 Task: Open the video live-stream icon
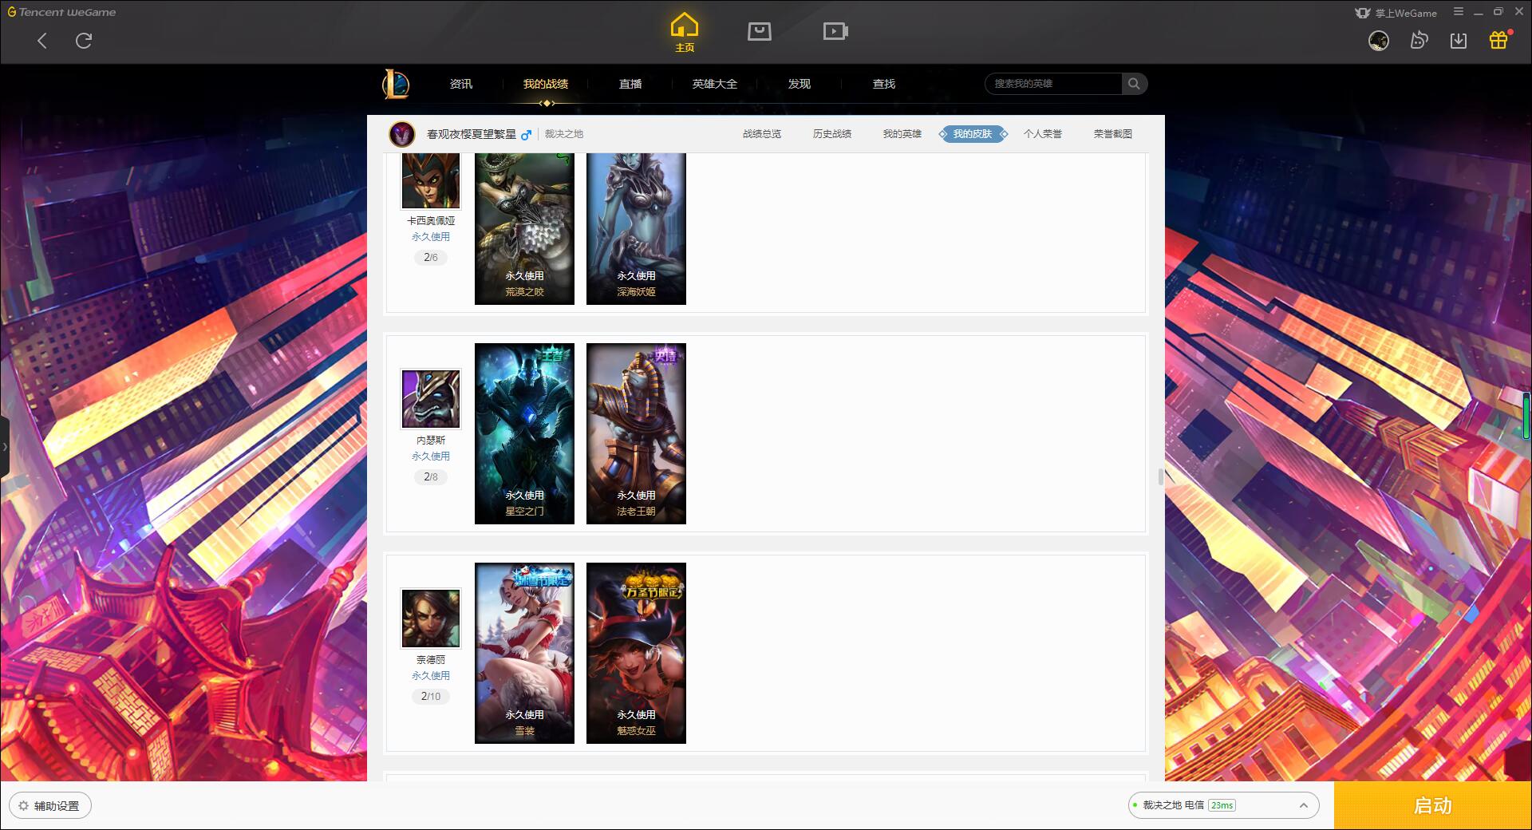point(835,31)
